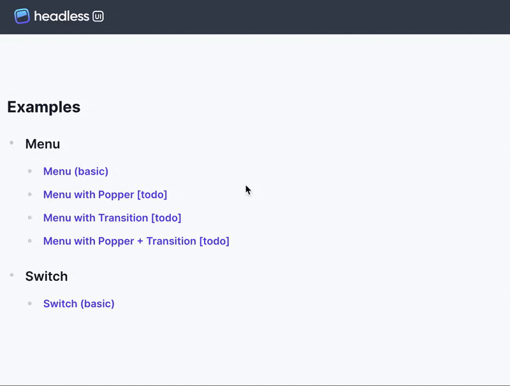
Task: Click bullet before Menu with Transition [todo]
Action: point(29,217)
